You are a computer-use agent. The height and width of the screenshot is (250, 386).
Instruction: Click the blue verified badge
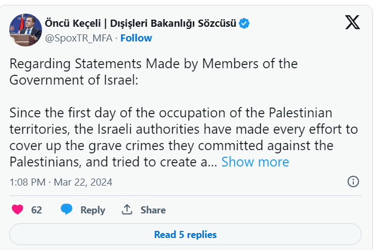245,23
